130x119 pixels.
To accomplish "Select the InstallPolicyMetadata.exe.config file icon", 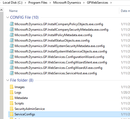I will tap(11, 35).
